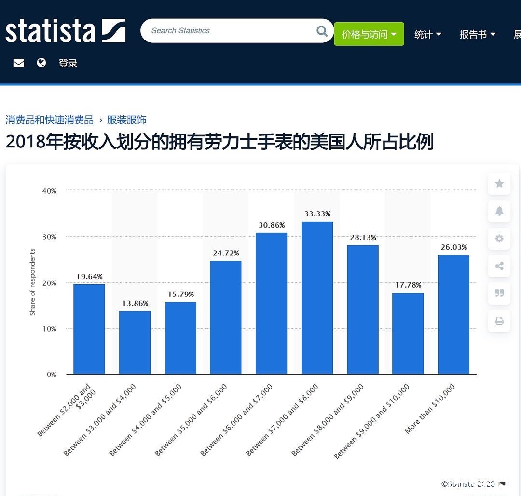This screenshot has height=496, width=521.
Task: Click the 40% y-axis label
Action: click(49, 191)
